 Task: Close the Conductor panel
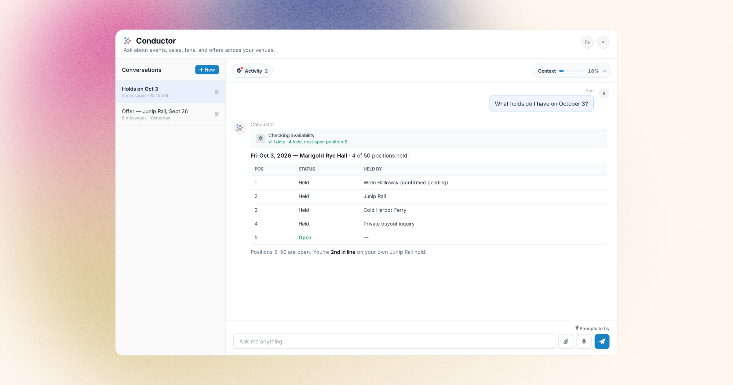pos(603,42)
